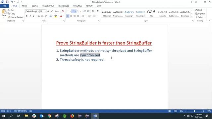Copy the selected text

11,14
